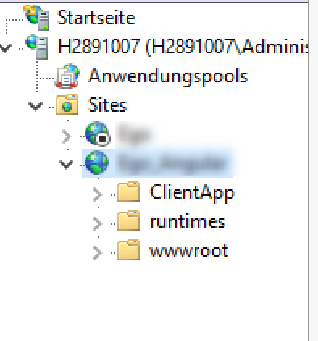Click the ClientApp folder icon
The image size is (318, 341).
(128, 192)
